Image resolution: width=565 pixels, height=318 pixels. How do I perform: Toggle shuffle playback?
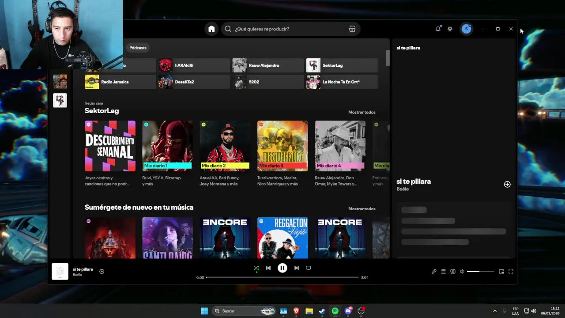tap(256, 268)
